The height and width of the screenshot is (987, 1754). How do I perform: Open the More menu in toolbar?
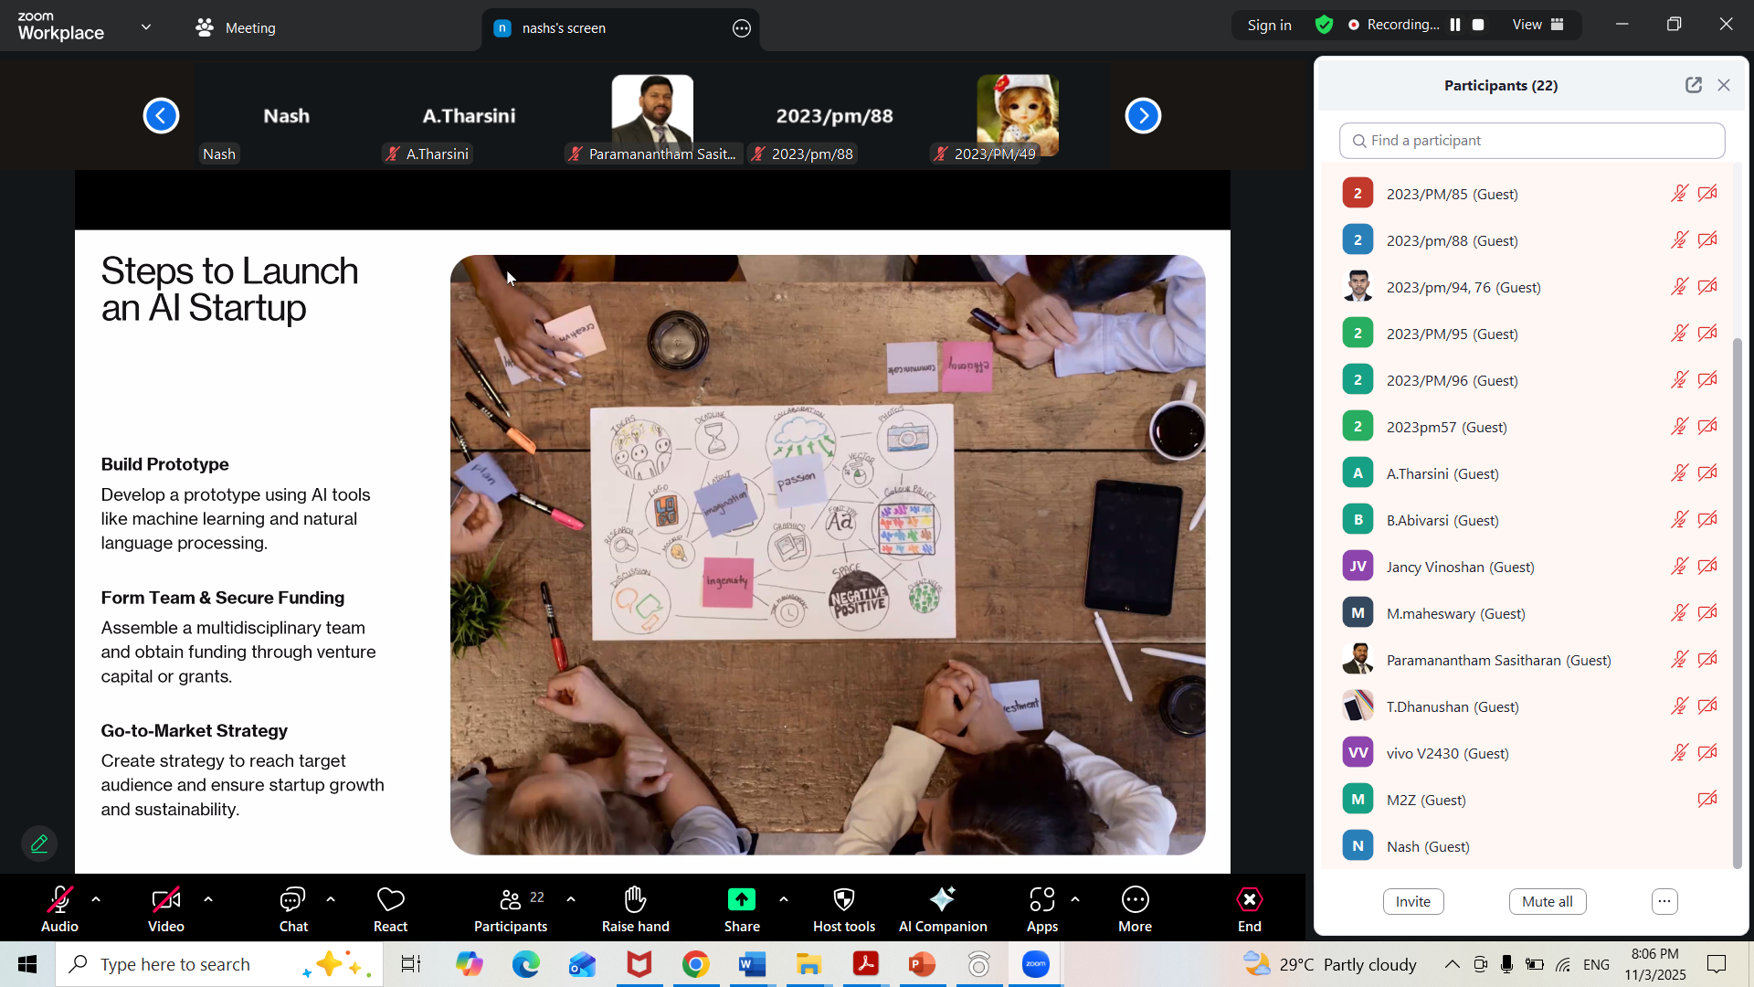pyautogui.click(x=1135, y=908)
